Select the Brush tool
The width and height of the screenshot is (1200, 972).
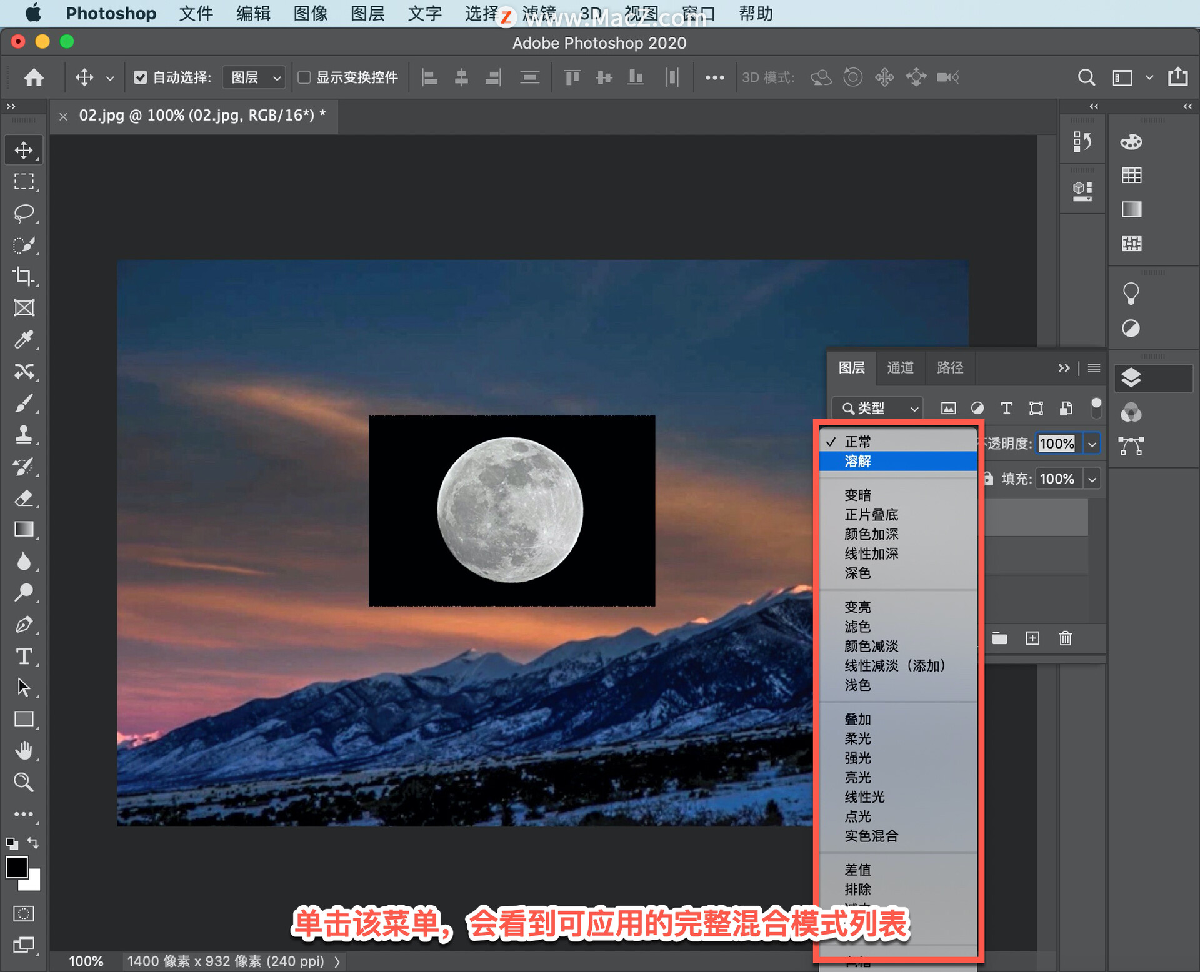24,404
